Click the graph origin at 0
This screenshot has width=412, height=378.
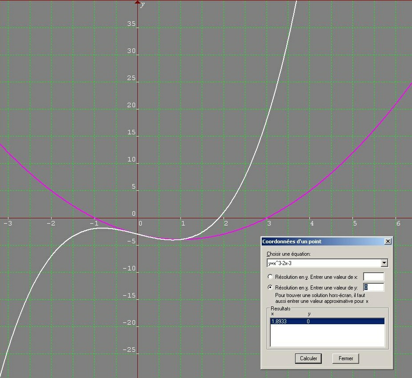(x=138, y=218)
